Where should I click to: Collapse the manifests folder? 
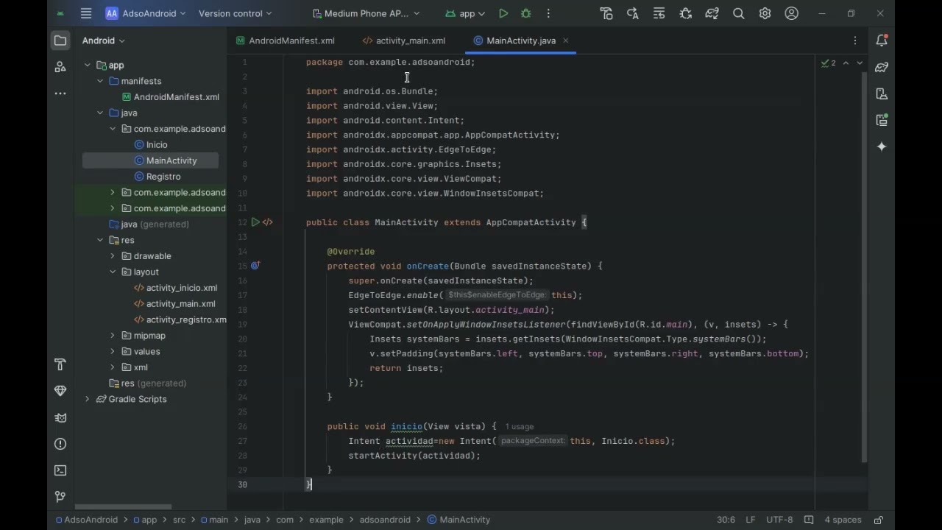[x=100, y=81]
